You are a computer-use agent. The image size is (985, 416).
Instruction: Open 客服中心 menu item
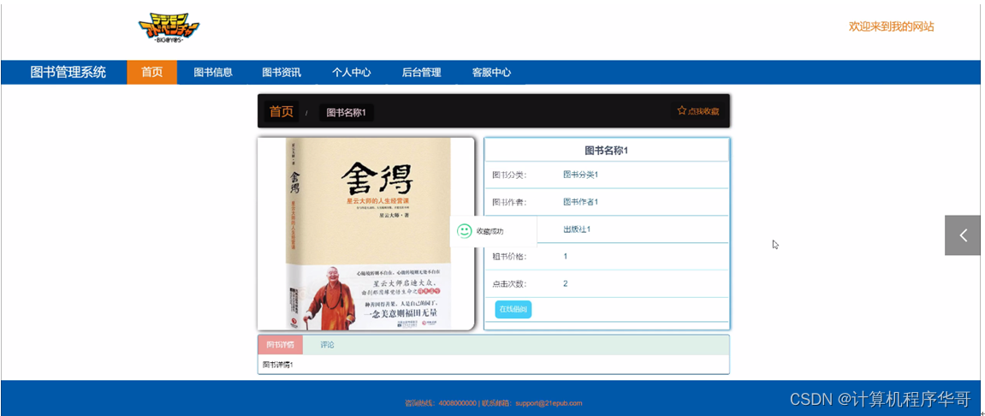[492, 72]
